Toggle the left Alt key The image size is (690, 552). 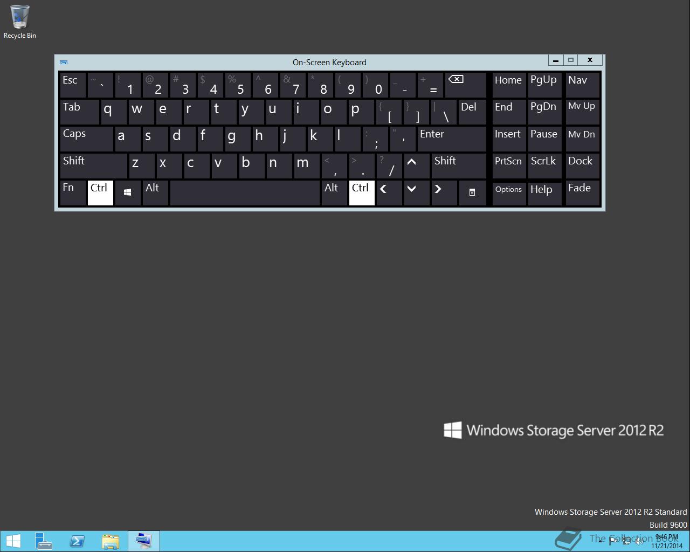coord(155,193)
